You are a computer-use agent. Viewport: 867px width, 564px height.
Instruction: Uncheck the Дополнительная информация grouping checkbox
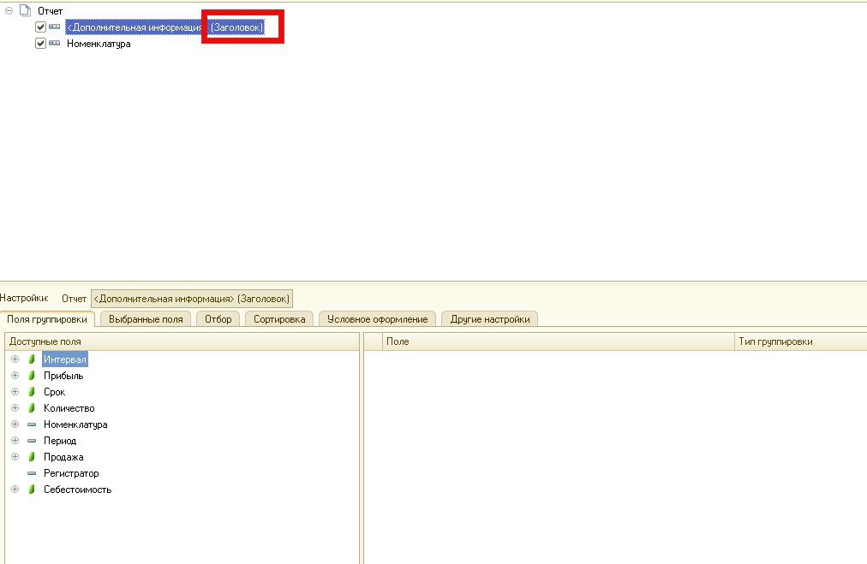[40, 27]
